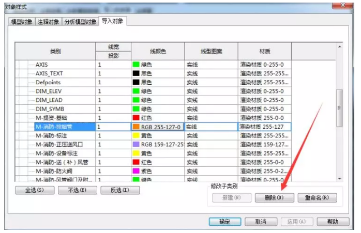Click green color swatch for DIM_ELEV row
Viewport: 361px width, 233px height.
[136, 91]
